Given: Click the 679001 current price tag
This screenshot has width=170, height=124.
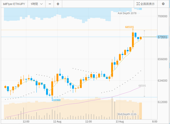Looking at the screenshot, I should point(162,37).
